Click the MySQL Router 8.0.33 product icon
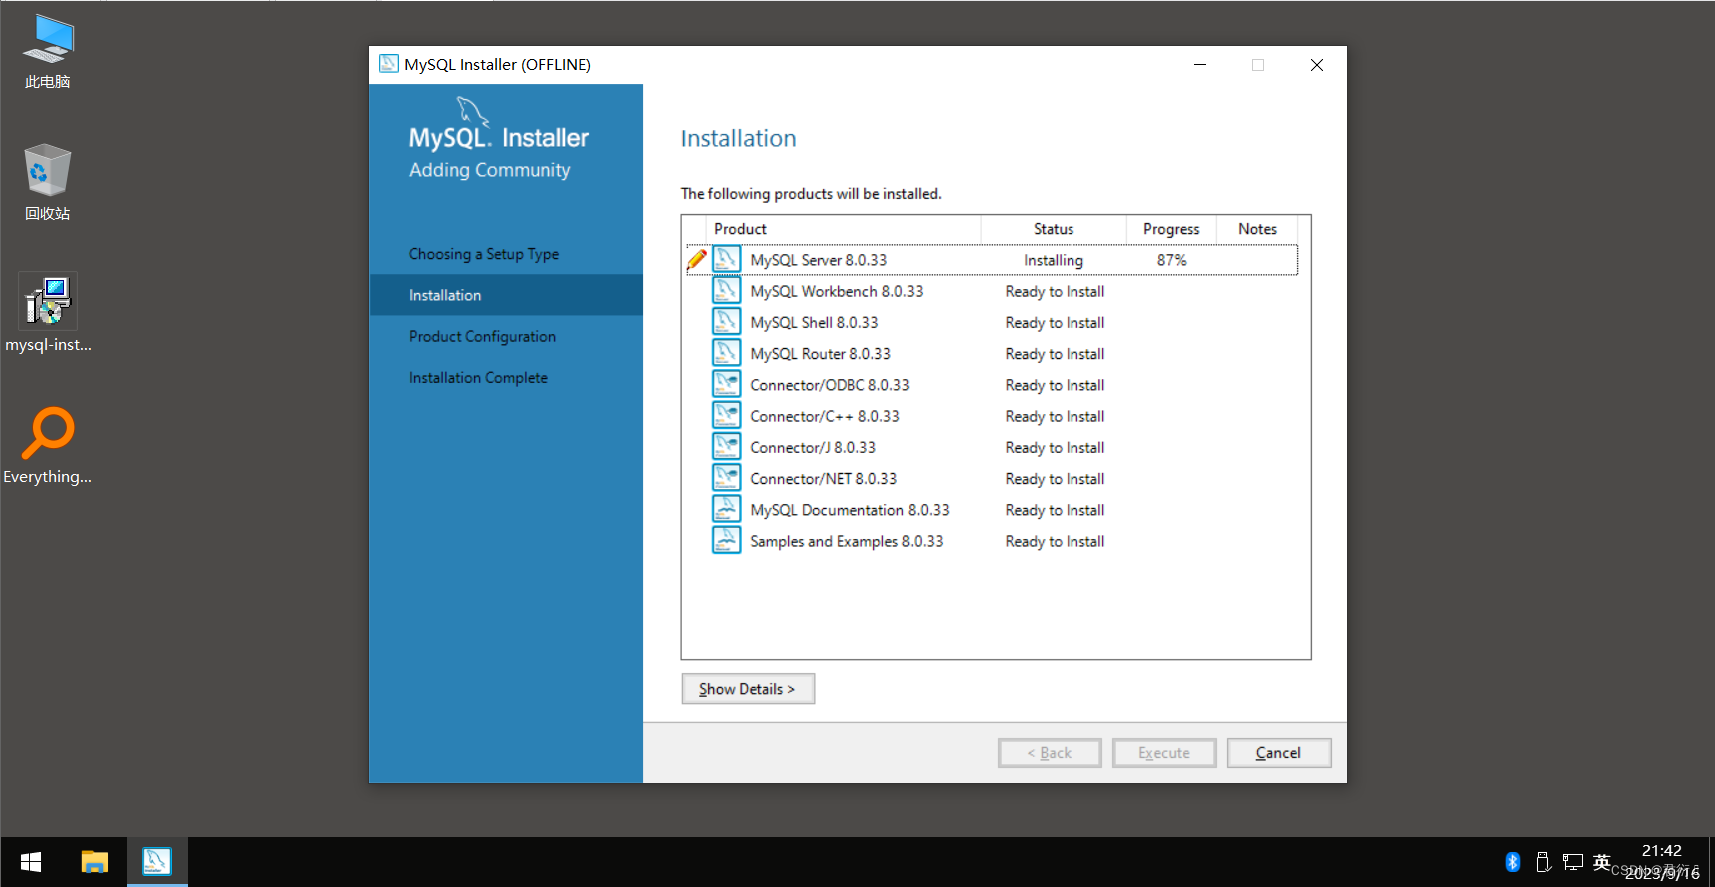The image size is (1715, 887). 726,353
